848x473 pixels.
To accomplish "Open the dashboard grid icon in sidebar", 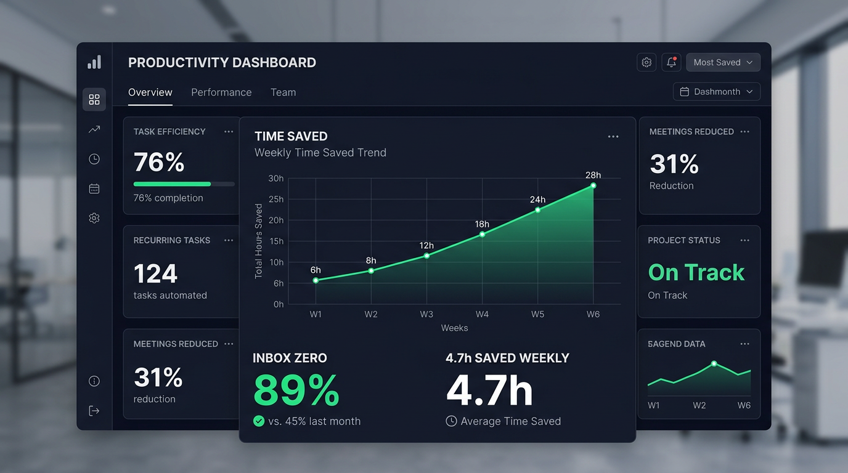I will click(x=94, y=99).
